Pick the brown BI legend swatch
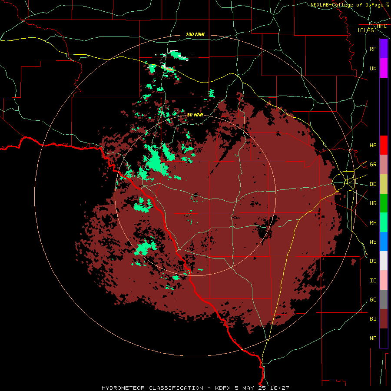The height and width of the screenshot is (391, 391). tap(384, 319)
